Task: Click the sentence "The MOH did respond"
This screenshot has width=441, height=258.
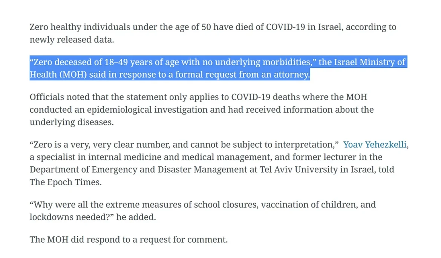Action: click(129, 239)
